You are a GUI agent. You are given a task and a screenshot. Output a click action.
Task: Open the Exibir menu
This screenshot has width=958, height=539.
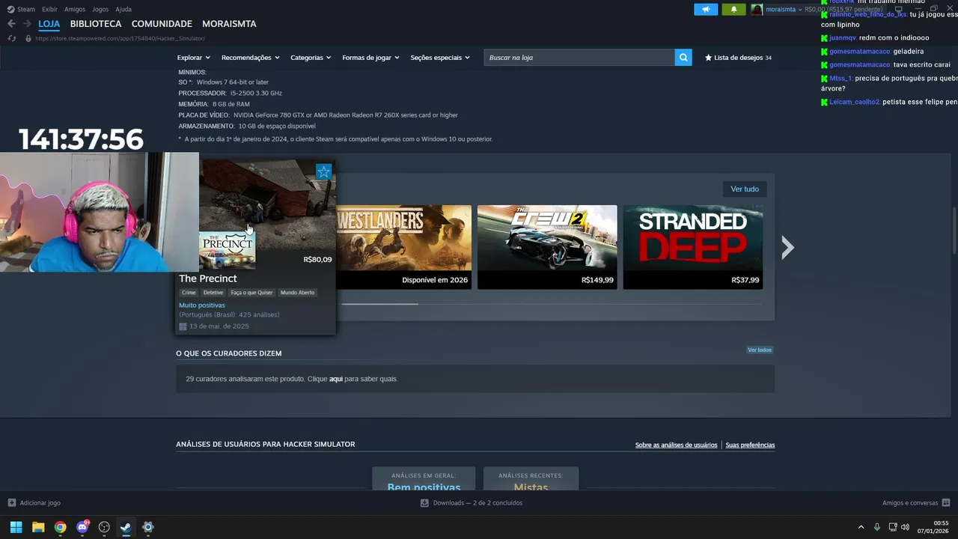(x=49, y=9)
